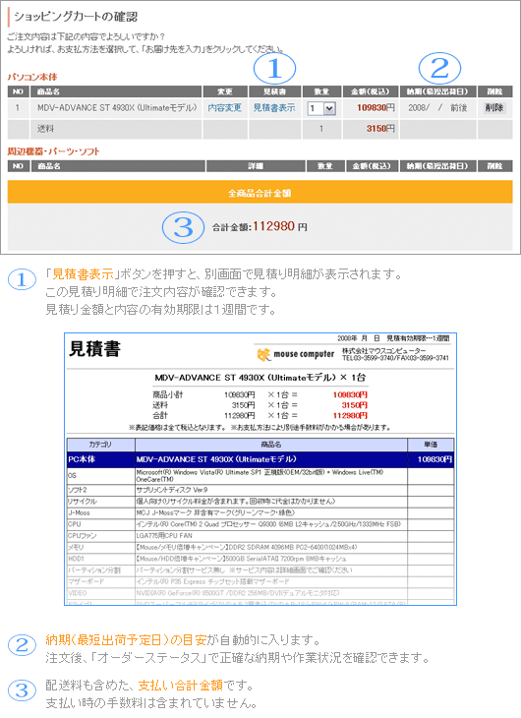Viewport: 521px width, 718px height.
Task: Click the 2008/ / 前後 delivery date cell
Action: [437, 108]
